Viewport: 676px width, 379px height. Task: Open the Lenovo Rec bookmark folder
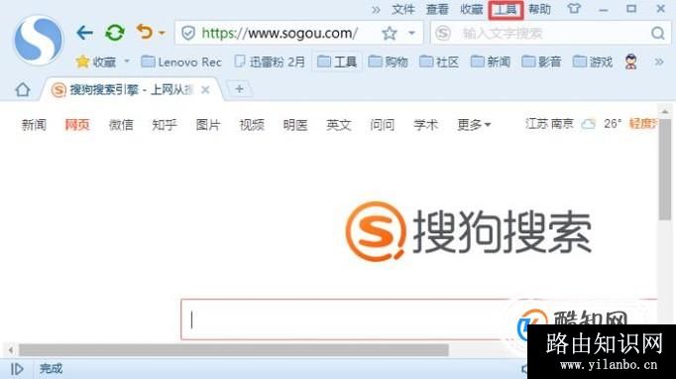(x=181, y=63)
